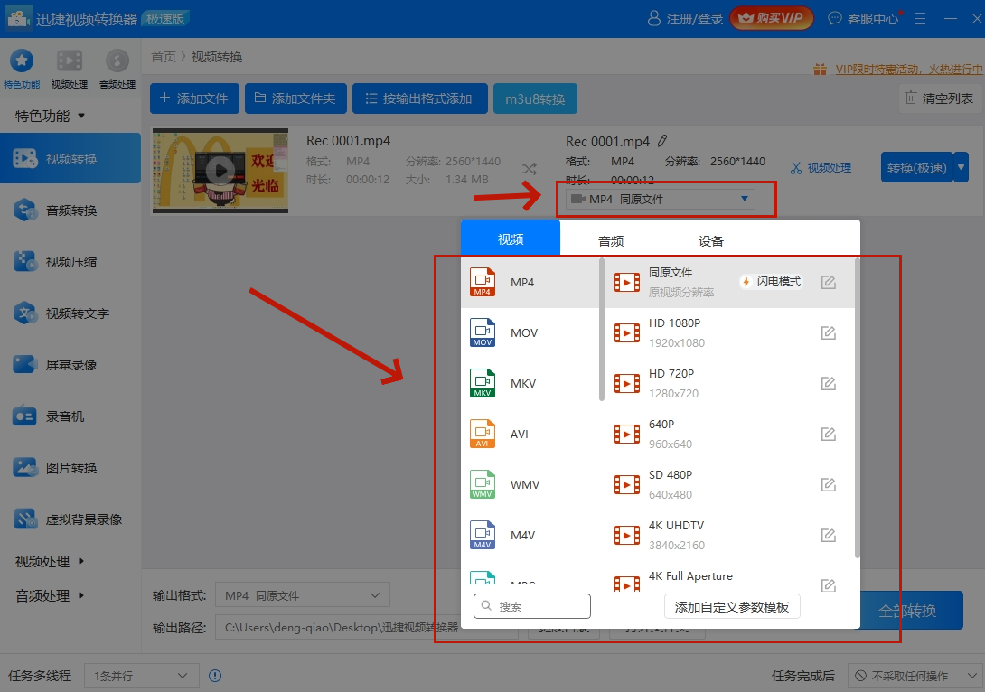985x692 pixels.
Task: Open the 任务多线程 1条并行 dropdown
Action: 141,676
